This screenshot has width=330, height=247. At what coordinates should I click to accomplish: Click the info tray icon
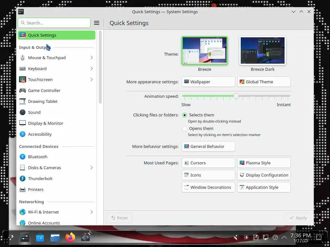[275, 238]
